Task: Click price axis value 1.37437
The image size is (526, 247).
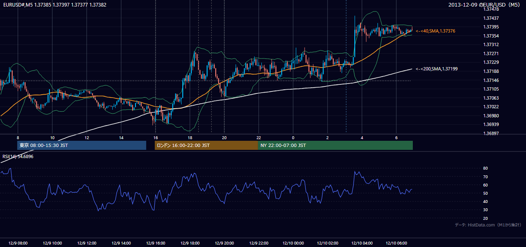Action: click(491, 18)
